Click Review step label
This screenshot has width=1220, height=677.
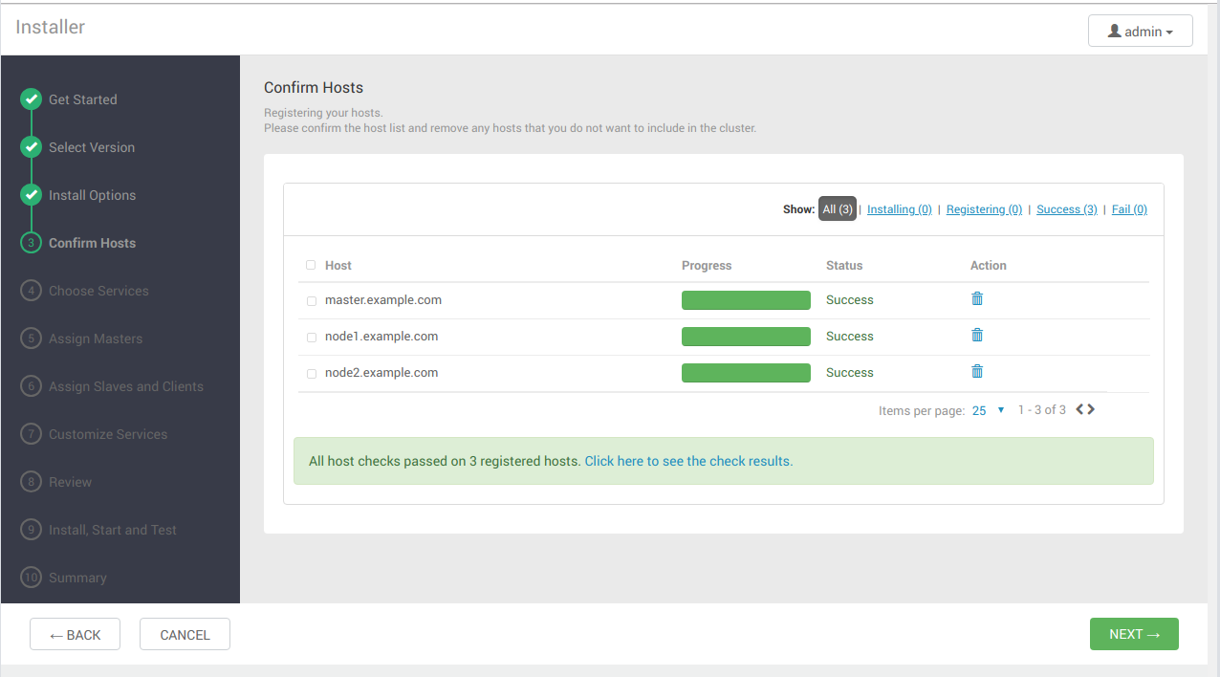[71, 482]
